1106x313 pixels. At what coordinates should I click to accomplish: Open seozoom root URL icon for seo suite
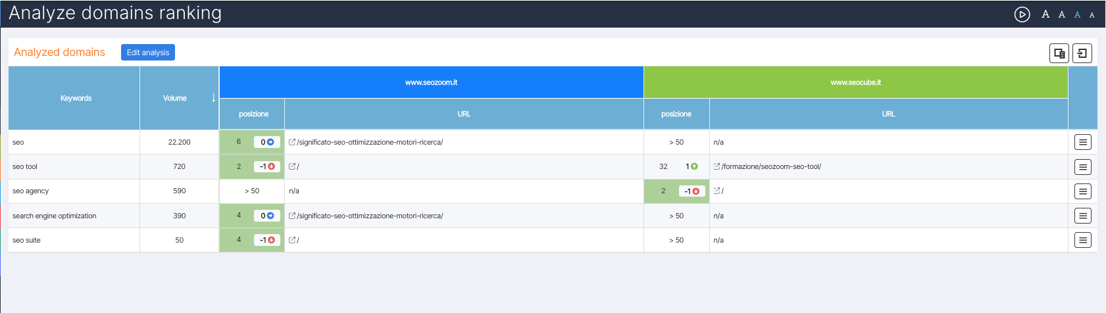[292, 240]
